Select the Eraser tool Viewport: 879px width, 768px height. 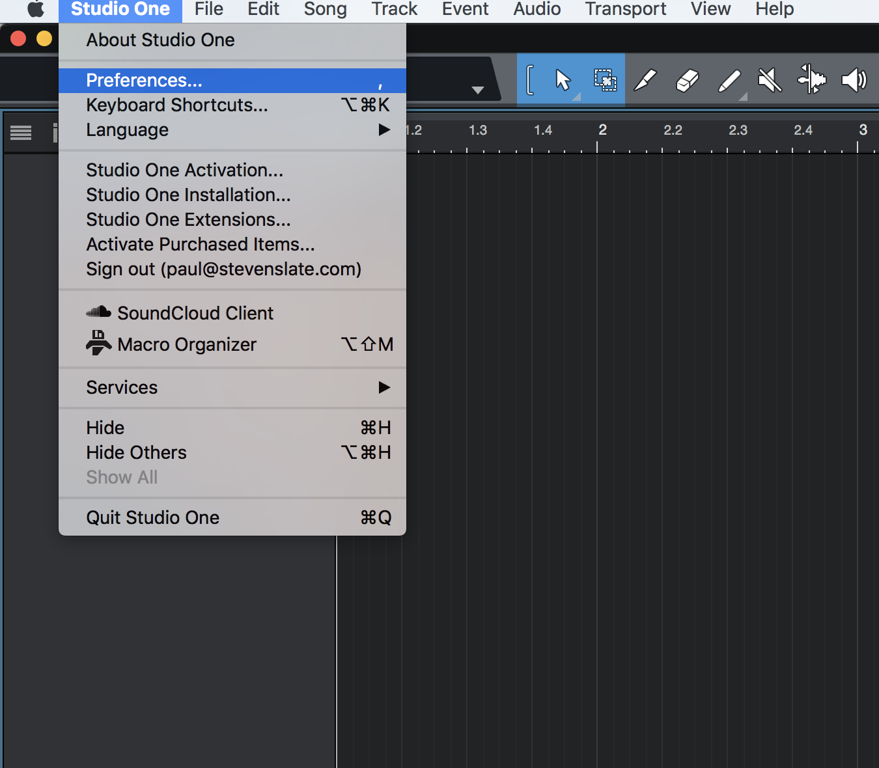[688, 81]
